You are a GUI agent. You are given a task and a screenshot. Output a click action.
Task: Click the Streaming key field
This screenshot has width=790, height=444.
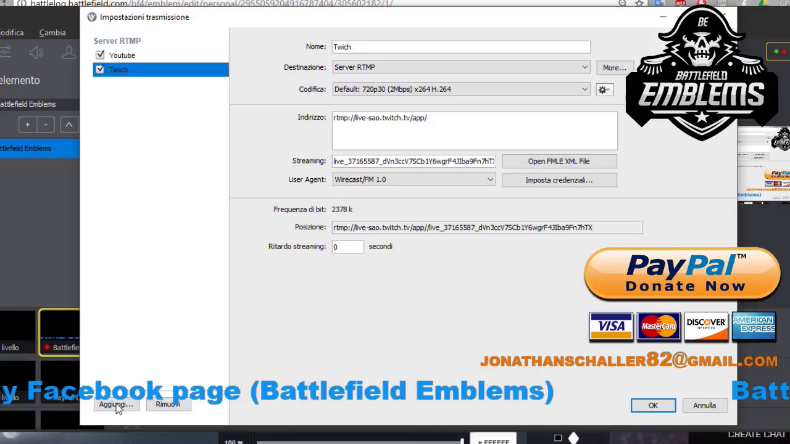414,161
